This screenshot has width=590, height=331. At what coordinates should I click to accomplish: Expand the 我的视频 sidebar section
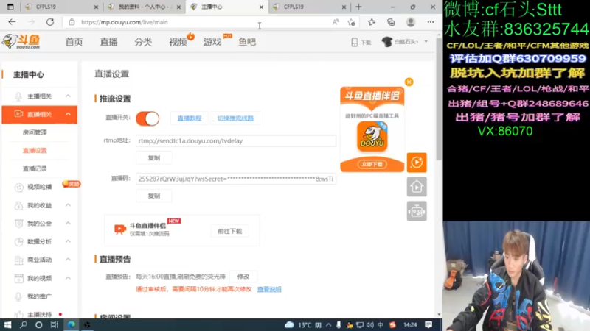click(68, 278)
